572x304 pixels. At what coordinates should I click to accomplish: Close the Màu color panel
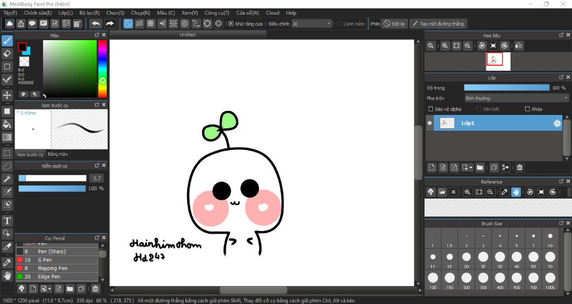[104, 35]
